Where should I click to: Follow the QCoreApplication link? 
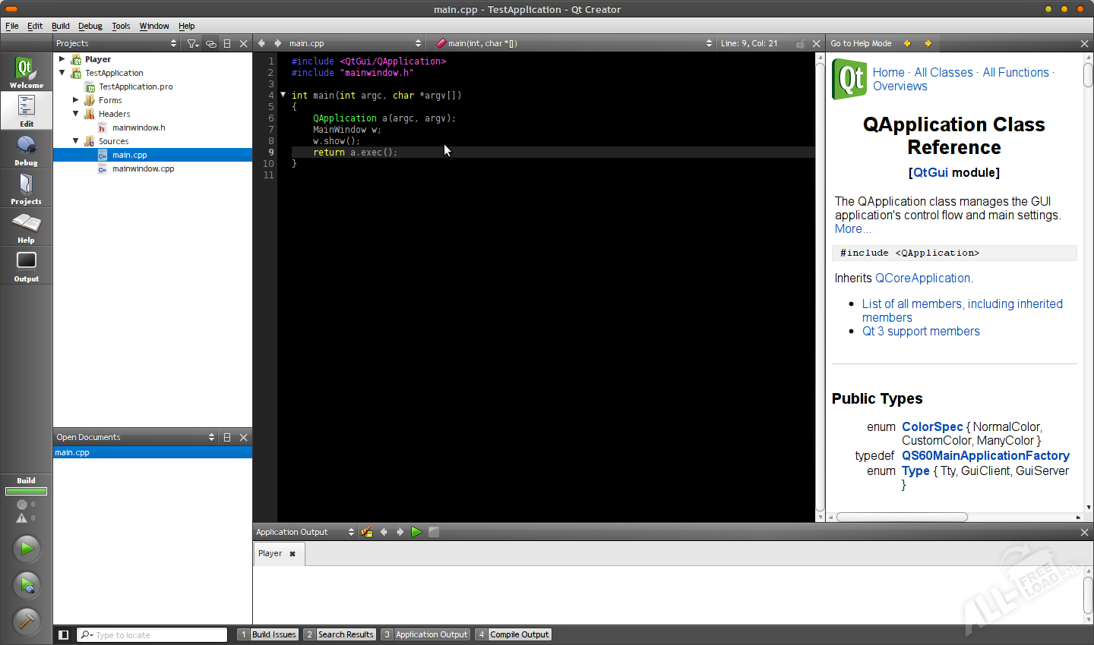[x=922, y=278]
